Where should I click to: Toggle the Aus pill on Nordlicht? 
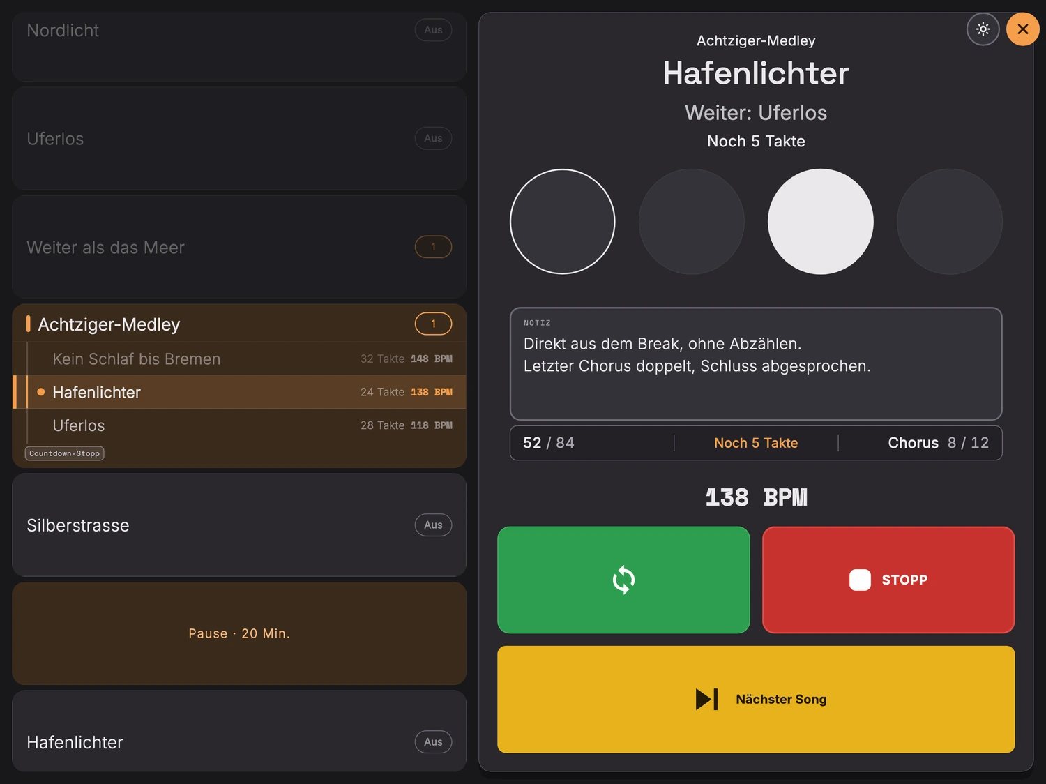[x=433, y=30]
